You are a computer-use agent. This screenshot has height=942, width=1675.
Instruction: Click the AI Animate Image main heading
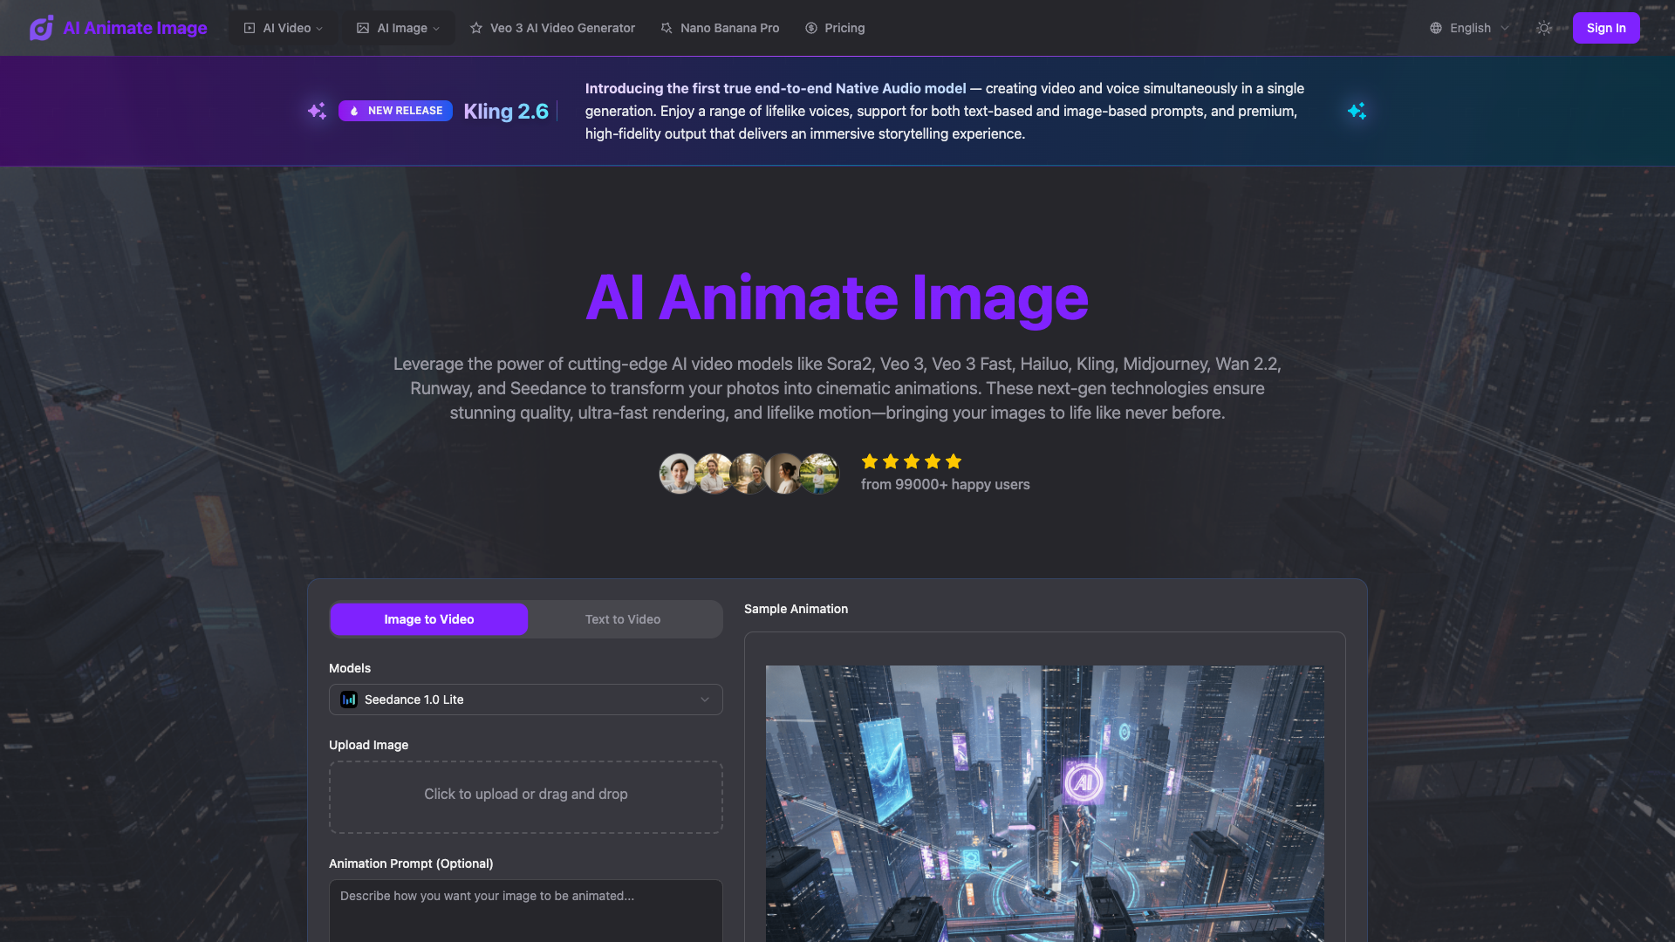[x=837, y=297]
